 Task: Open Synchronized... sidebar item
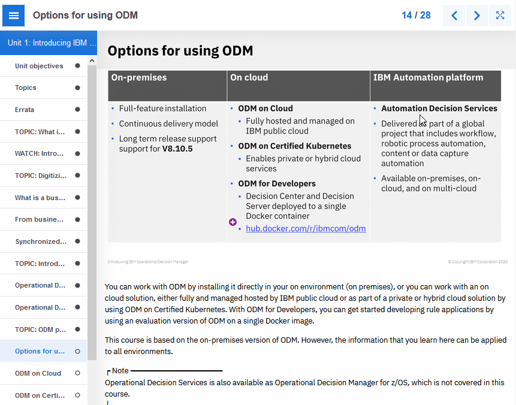click(x=43, y=241)
